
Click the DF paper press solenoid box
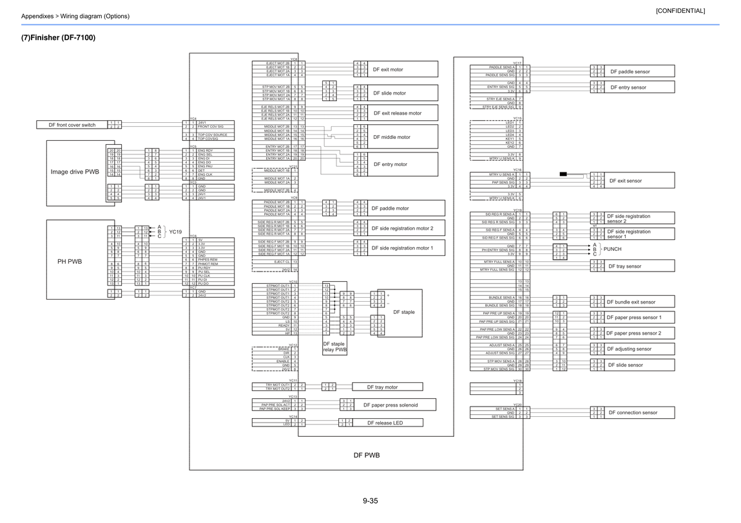pos(394,405)
